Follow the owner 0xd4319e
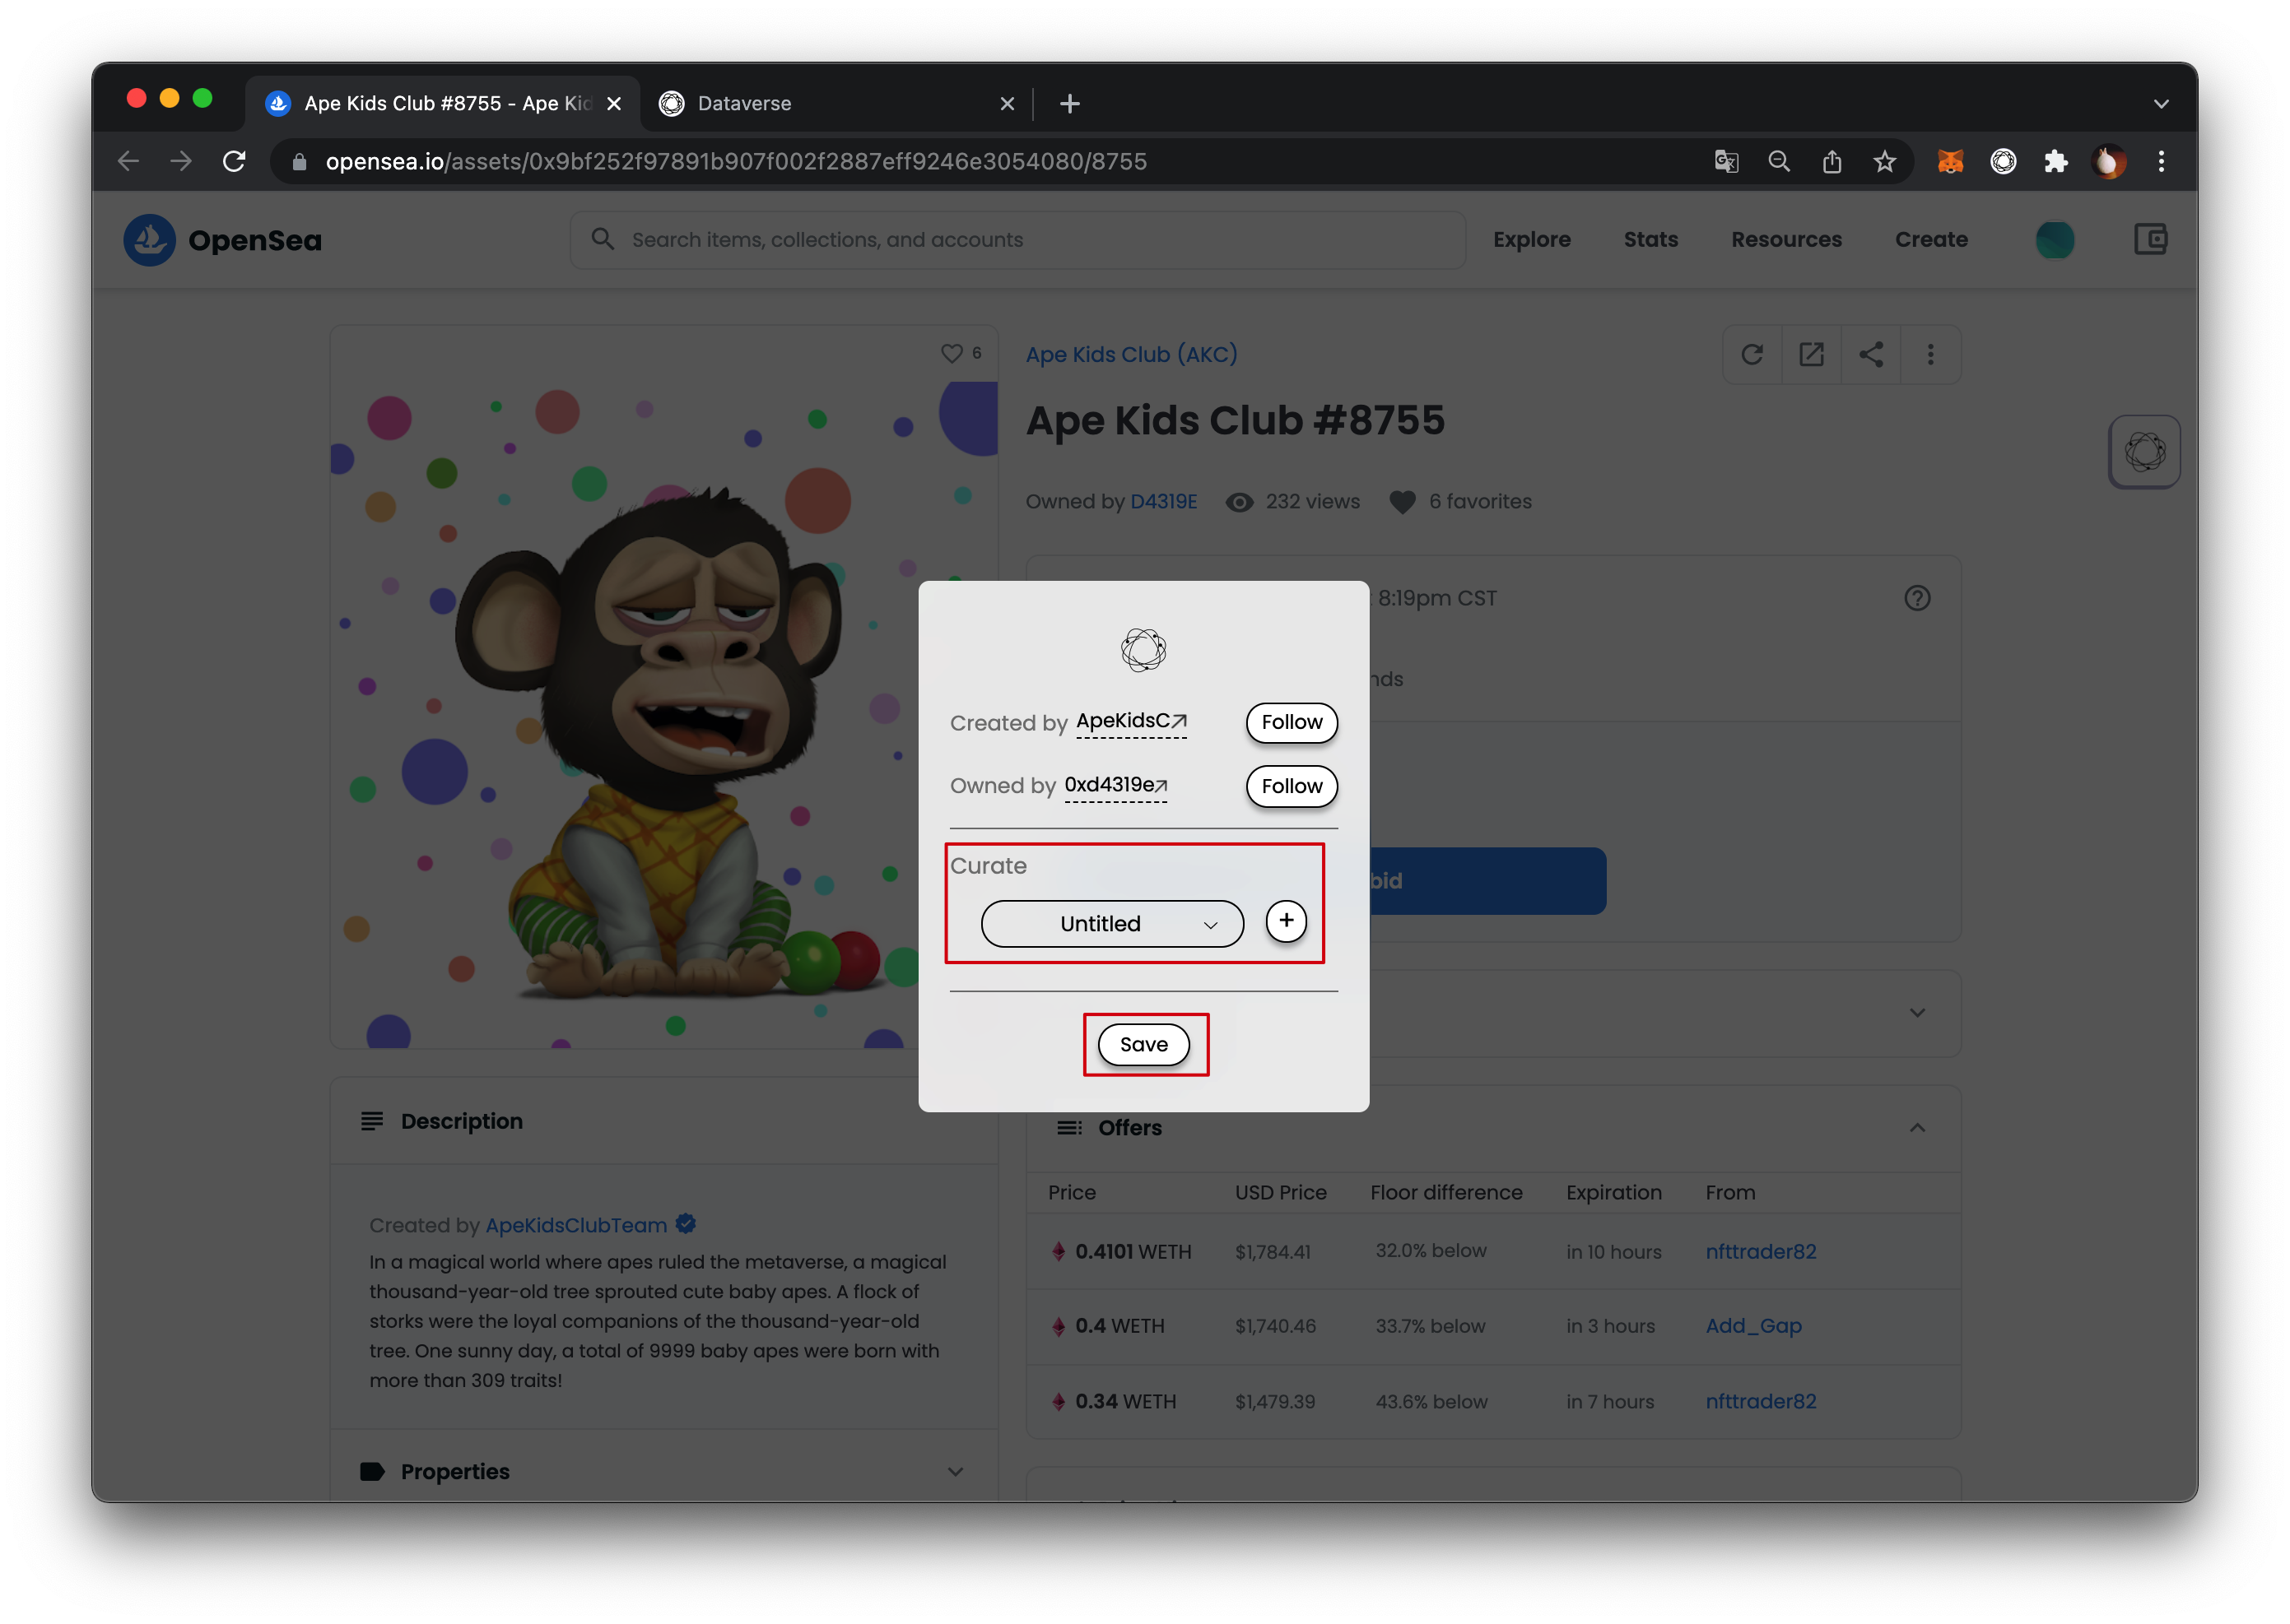 (x=1291, y=786)
